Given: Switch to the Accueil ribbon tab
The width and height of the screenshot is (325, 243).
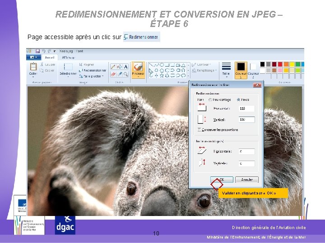Looking at the screenshot, I should (50, 58).
